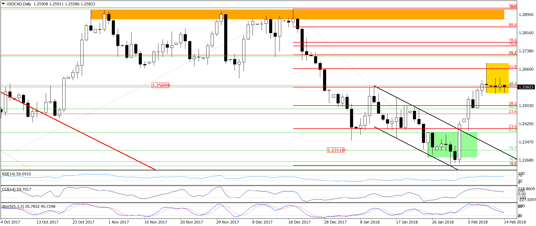Click the CCI(14) 59.7017 indicator label
Viewport: 536px width, 226px height.
[16, 189]
